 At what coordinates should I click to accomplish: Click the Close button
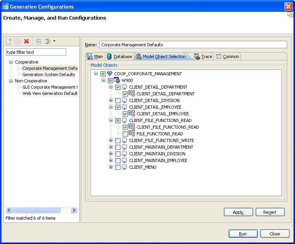click(275, 234)
